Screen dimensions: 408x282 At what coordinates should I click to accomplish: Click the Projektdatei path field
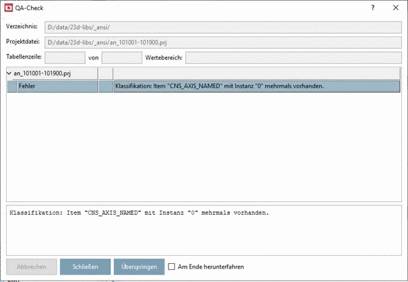coord(223,42)
